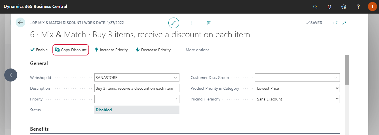The height and width of the screenshot is (135, 379).
Task: Open the user account avatar
Action: click(372, 7)
